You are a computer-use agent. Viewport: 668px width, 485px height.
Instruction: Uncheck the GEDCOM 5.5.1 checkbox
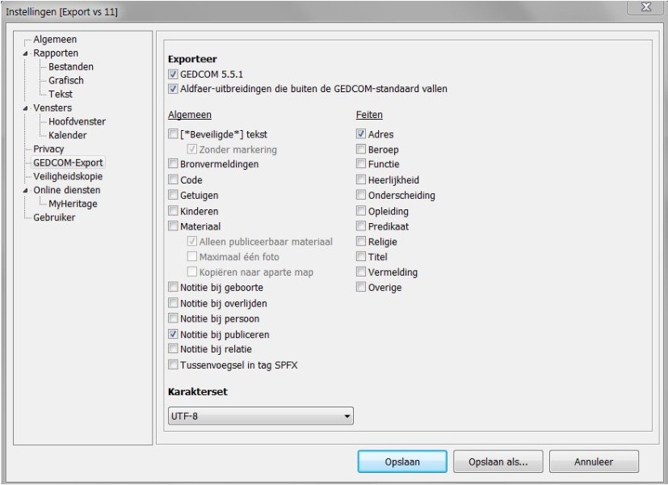click(x=172, y=74)
